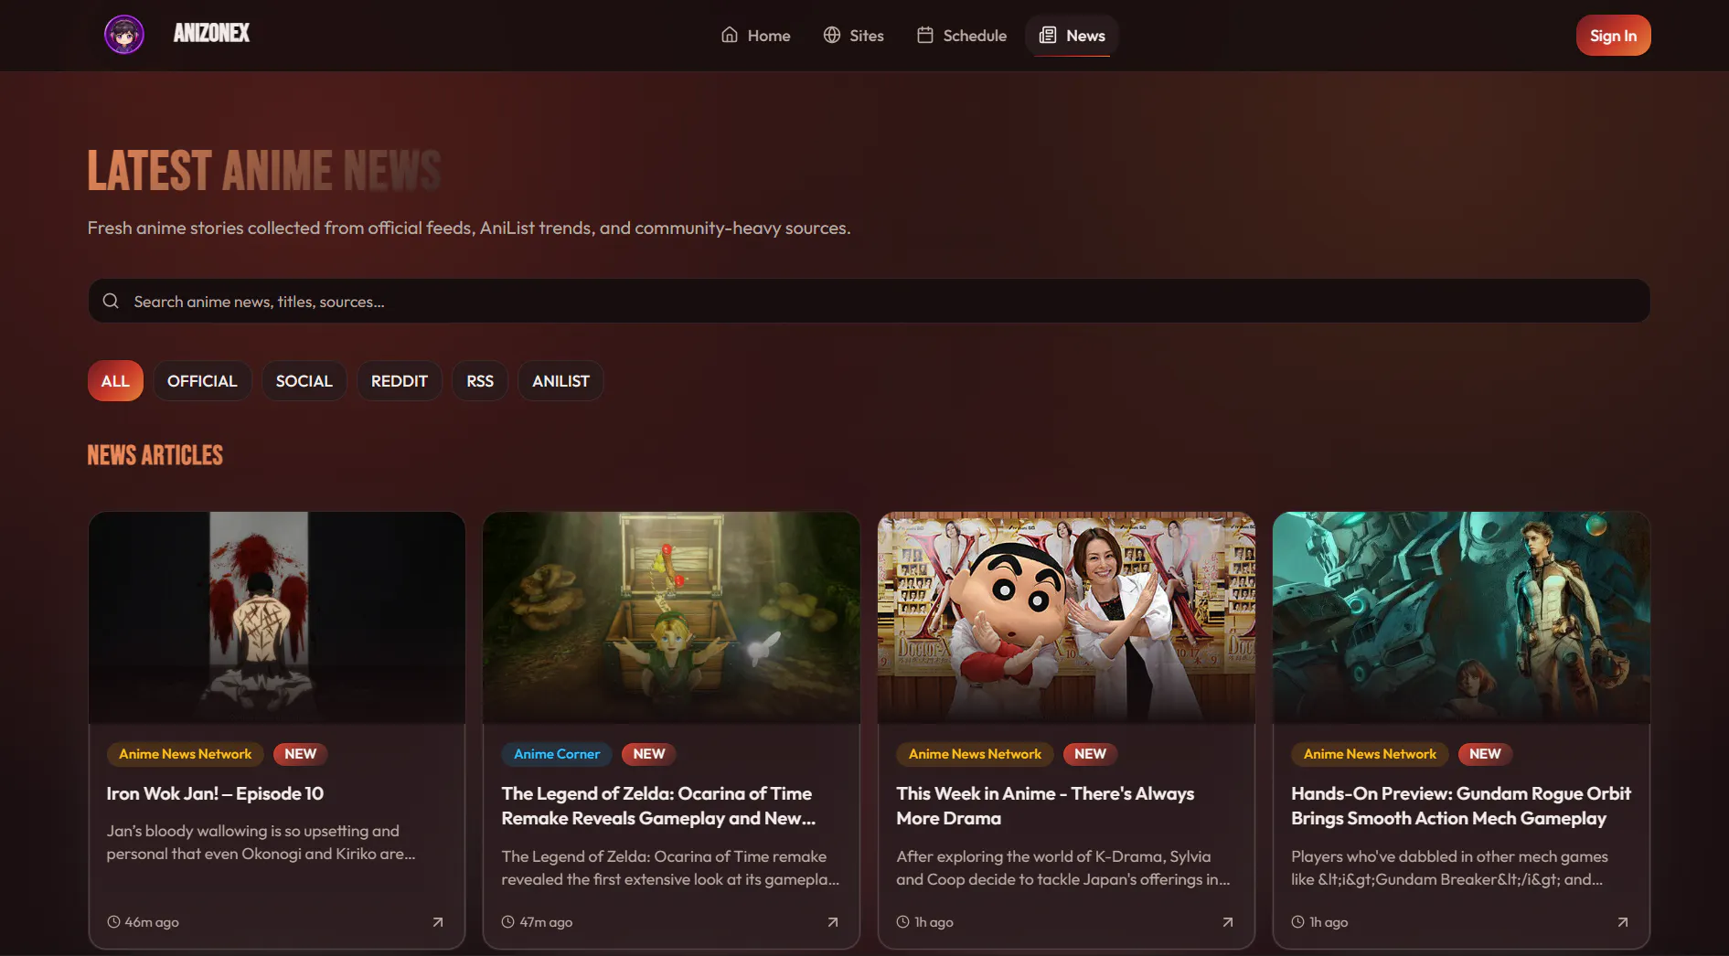Click the Schedule calendar icon

[x=925, y=35]
